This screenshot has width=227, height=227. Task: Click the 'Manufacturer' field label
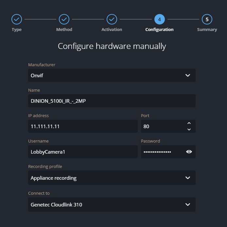pyautogui.click(x=42, y=65)
